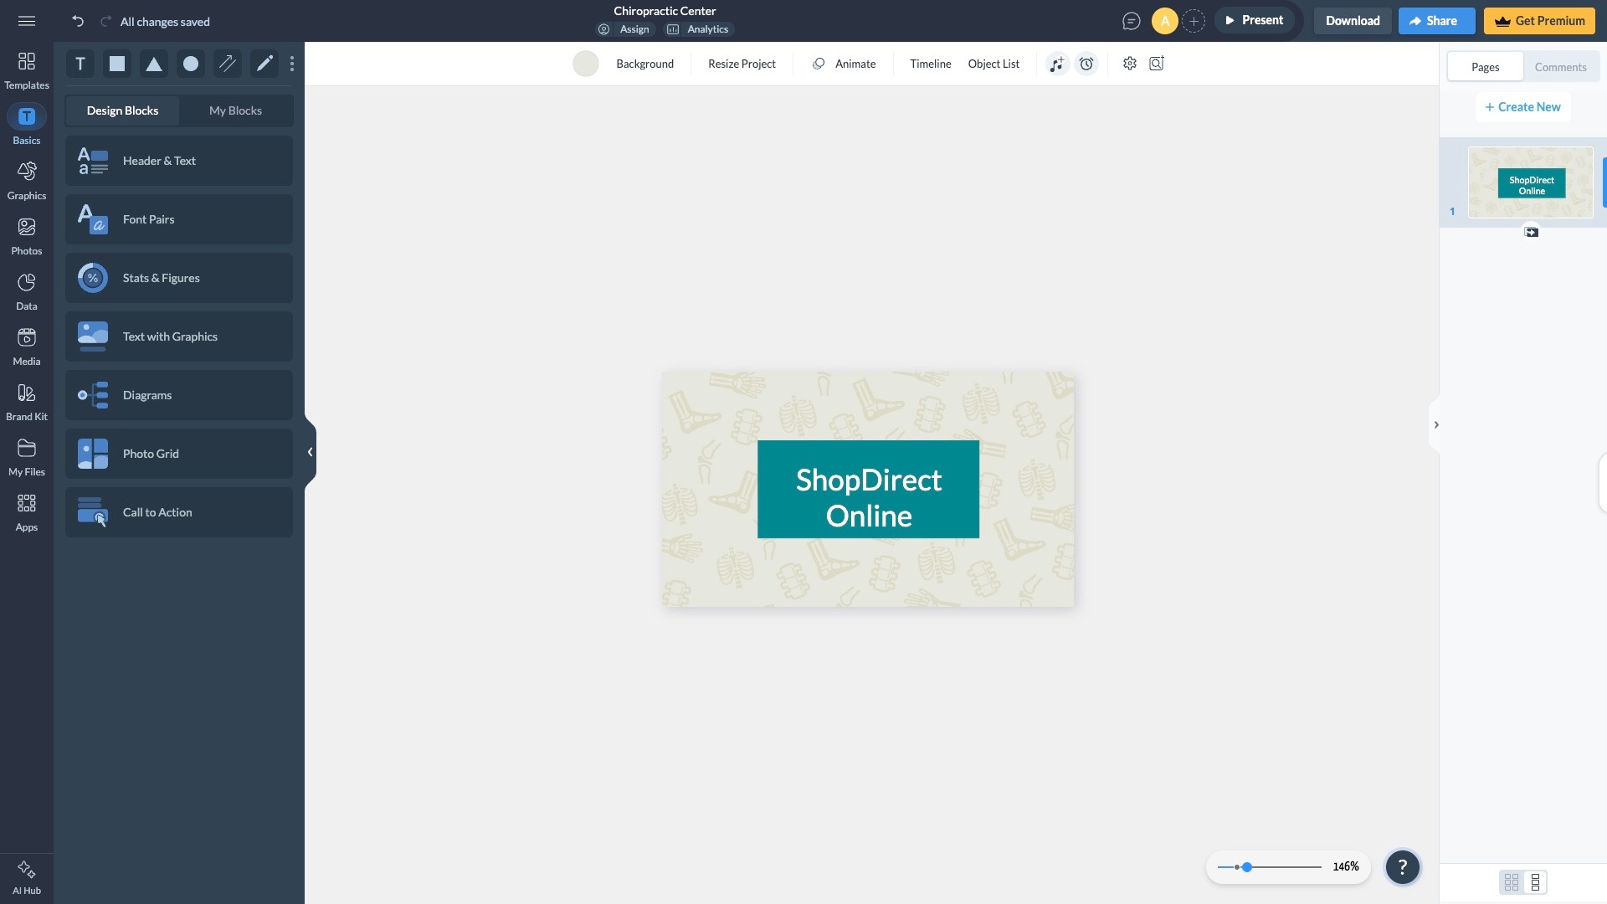Start presentation with Present button
Screen dimensions: 1607x904
[x=1254, y=20]
